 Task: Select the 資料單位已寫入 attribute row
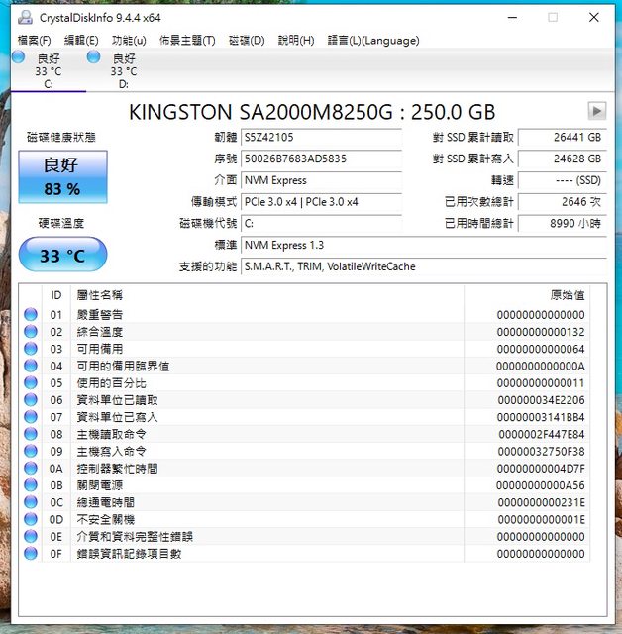tap(117, 417)
